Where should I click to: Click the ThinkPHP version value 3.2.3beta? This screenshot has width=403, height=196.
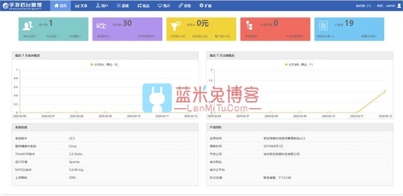point(75,154)
